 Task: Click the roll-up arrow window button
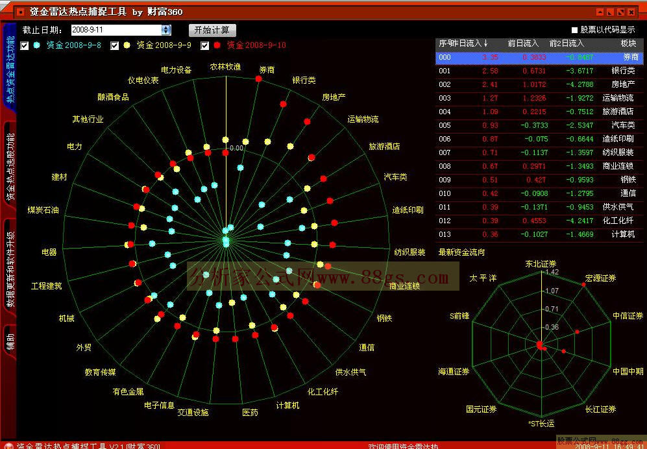click(x=600, y=12)
